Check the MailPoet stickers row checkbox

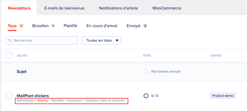(9, 96)
